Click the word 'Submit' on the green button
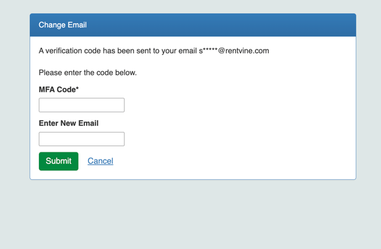The width and height of the screenshot is (381, 249). click(59, 161)
